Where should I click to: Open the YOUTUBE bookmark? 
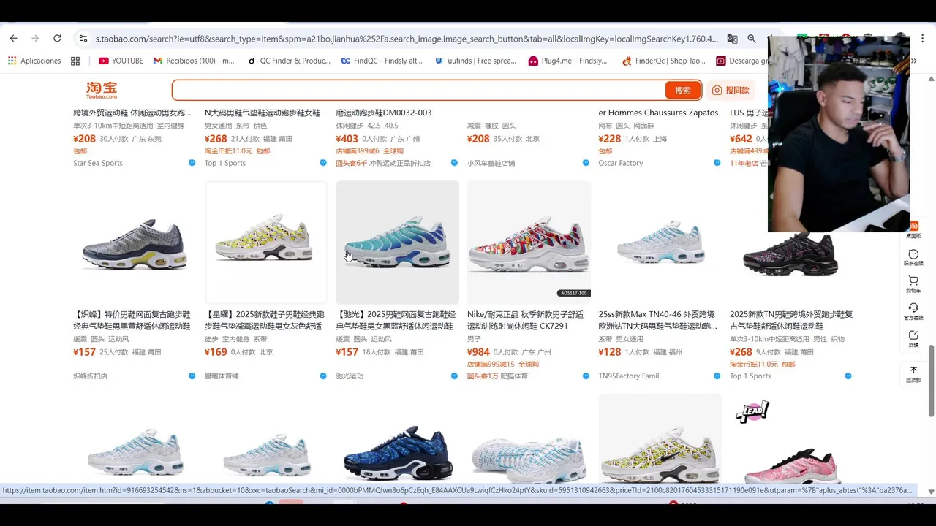click(x=121, y=61)
